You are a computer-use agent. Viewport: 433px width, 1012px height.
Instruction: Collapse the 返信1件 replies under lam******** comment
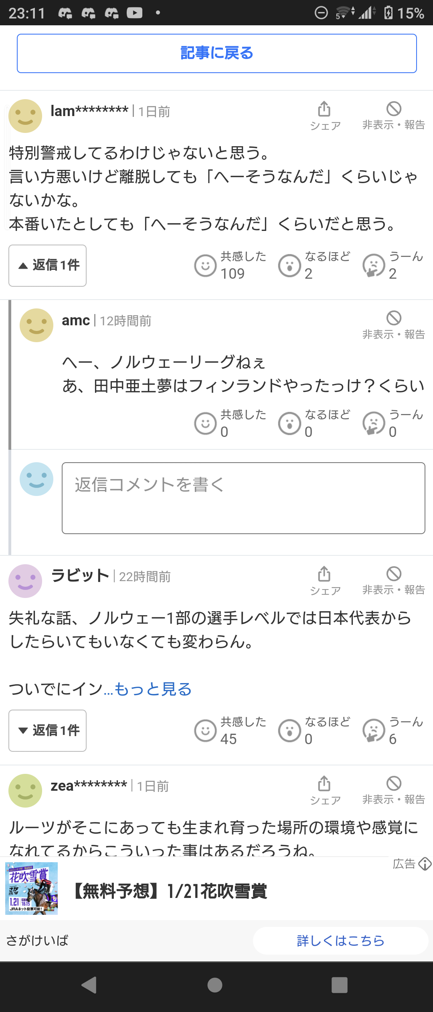[x=48, y=265]
